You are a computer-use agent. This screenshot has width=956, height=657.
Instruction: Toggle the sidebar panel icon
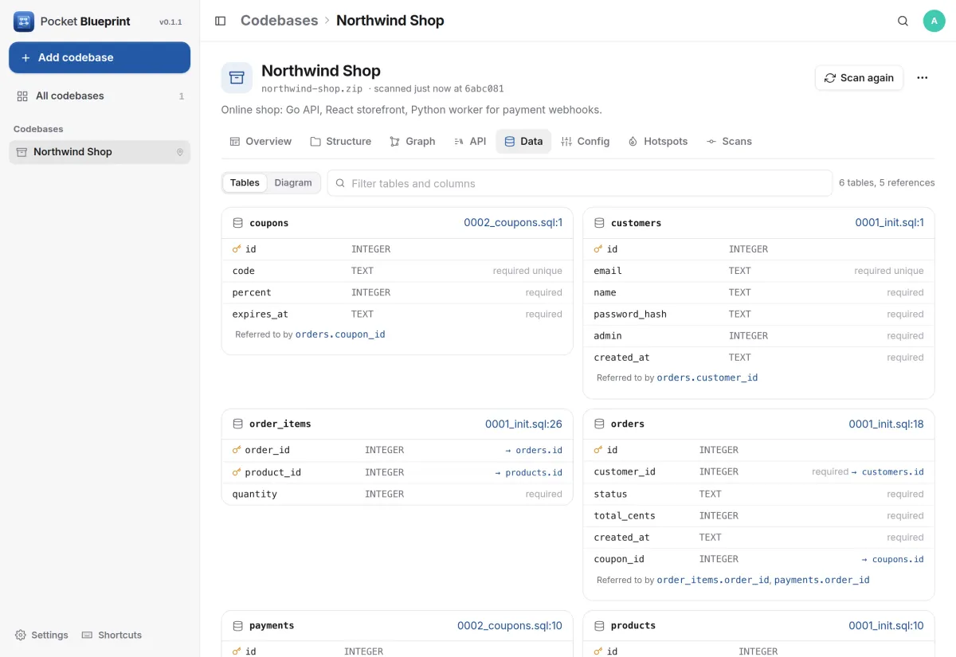click(221, 21)
